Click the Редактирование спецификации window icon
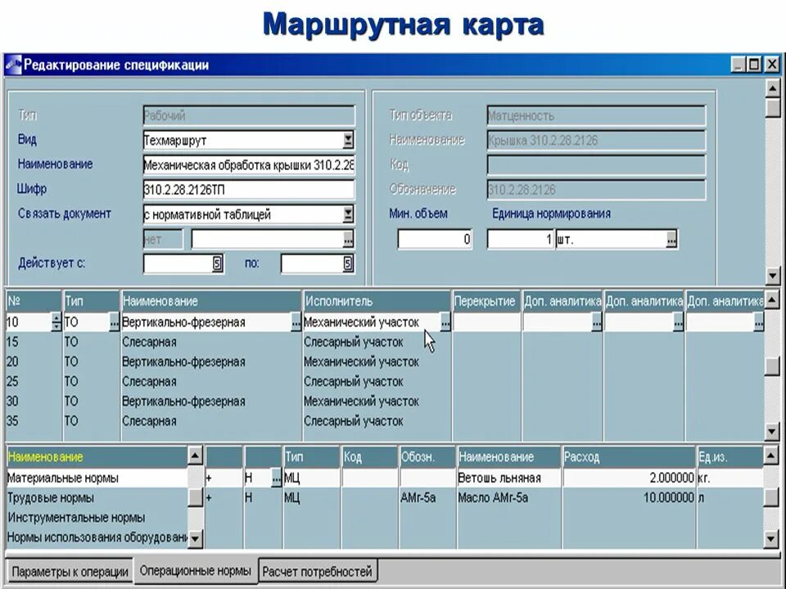 pyautogui.click(x=13, y=65)
